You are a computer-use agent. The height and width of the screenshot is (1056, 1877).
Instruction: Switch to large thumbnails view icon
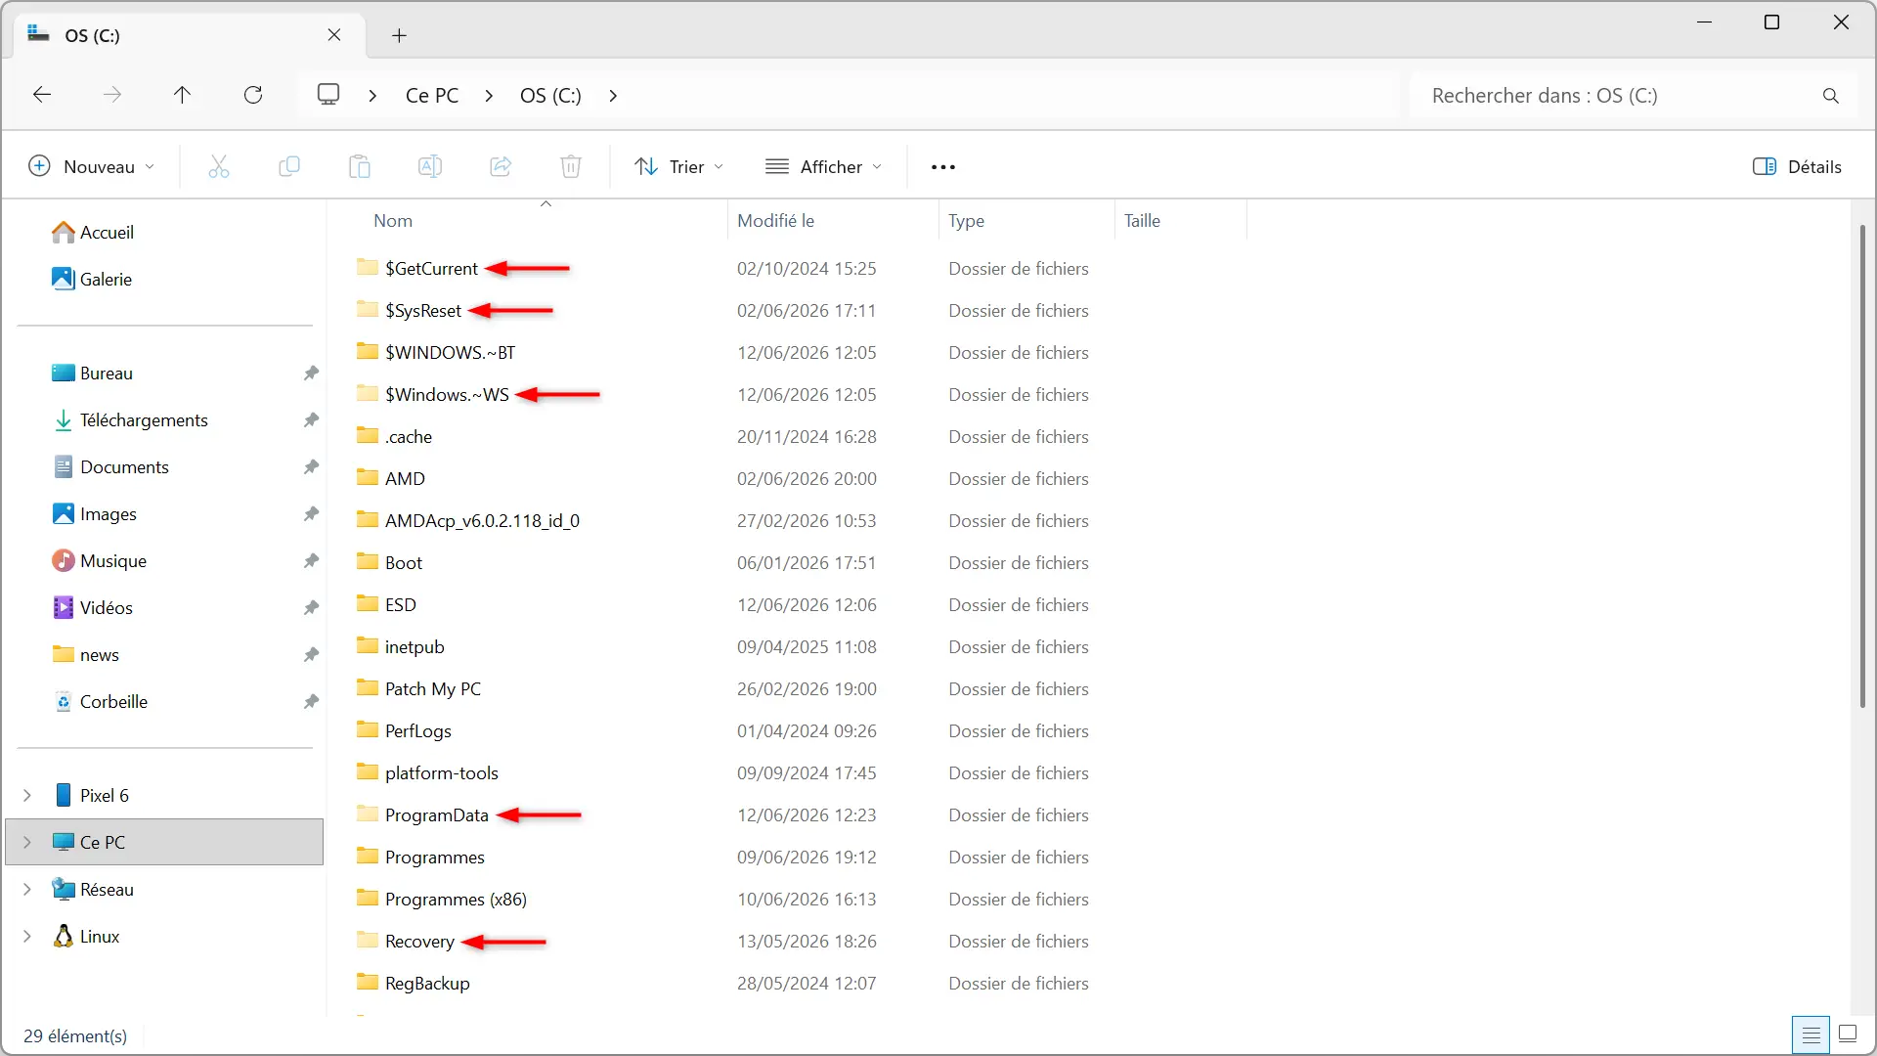coord(1848,1034)
